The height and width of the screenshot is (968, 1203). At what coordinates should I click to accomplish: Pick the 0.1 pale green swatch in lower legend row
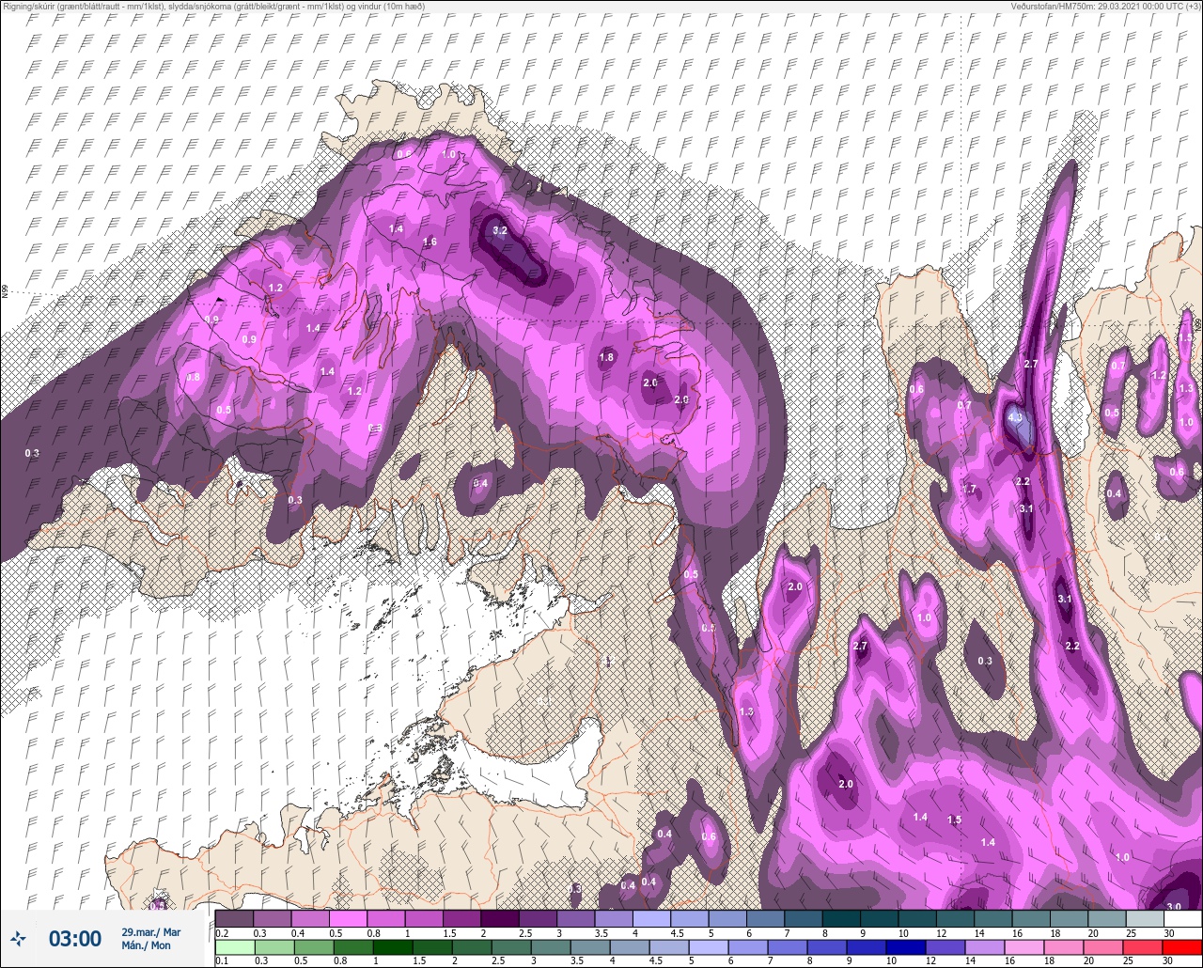pyautogui.click(x=234, y=947)
